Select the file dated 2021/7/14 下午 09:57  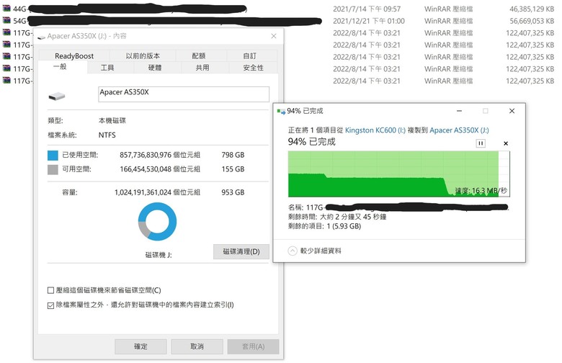pos(367,9)
